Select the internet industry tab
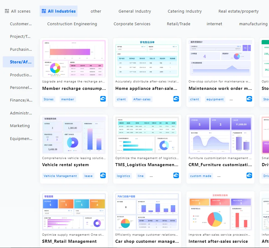This screenshot has width=269, height=248. pos(214,24)
